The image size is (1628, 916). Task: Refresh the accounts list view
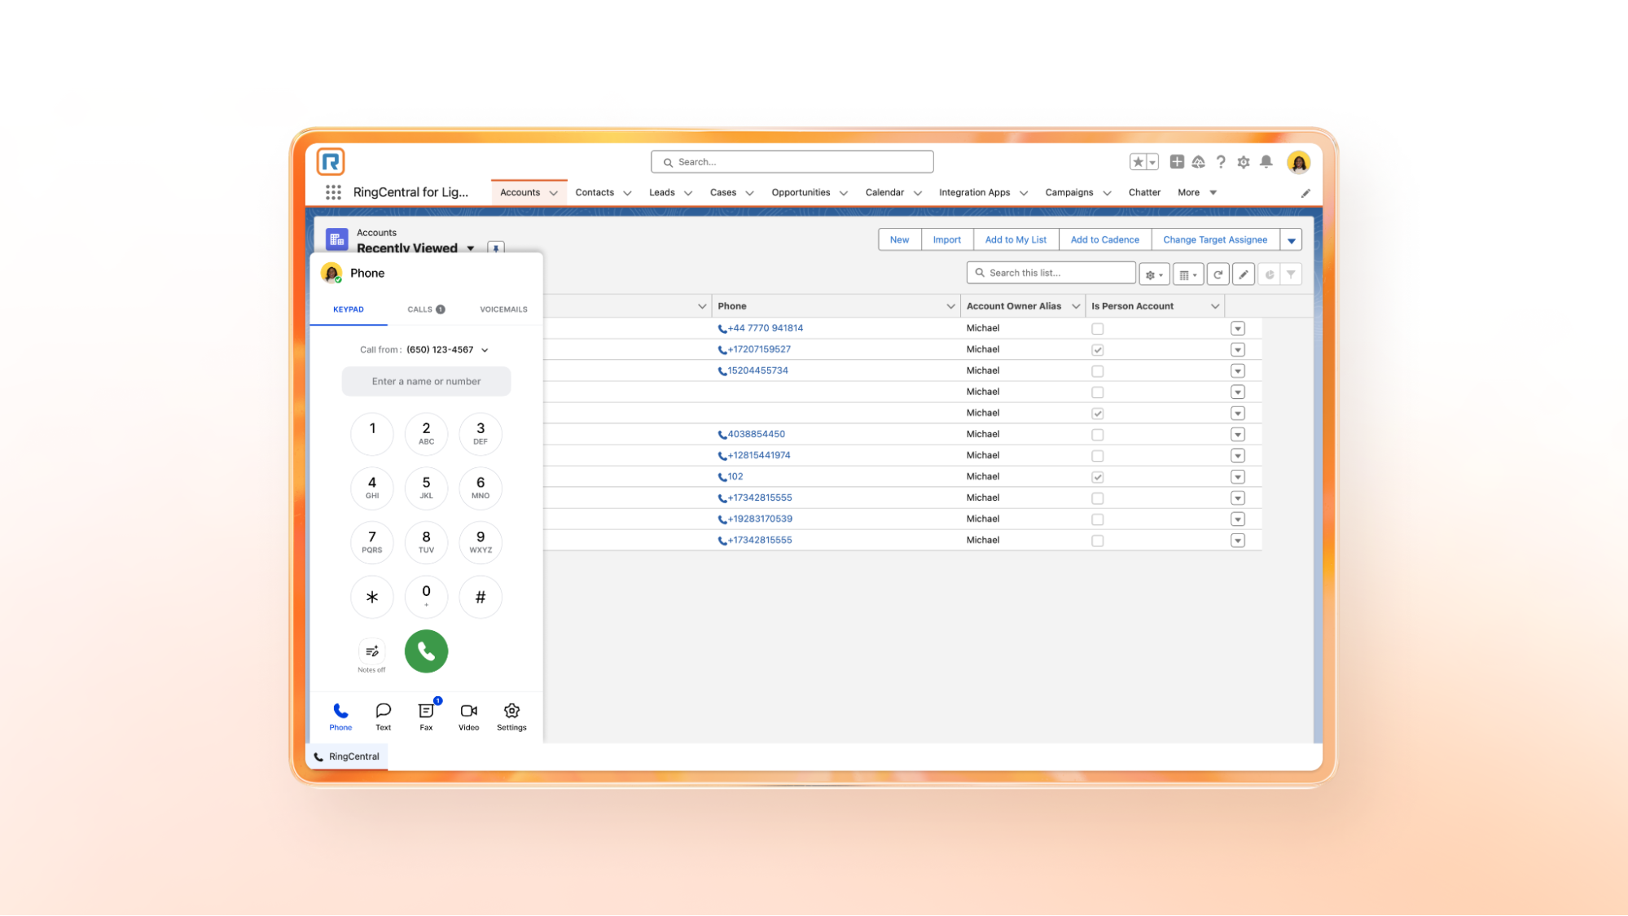[x=1218, y=274]
